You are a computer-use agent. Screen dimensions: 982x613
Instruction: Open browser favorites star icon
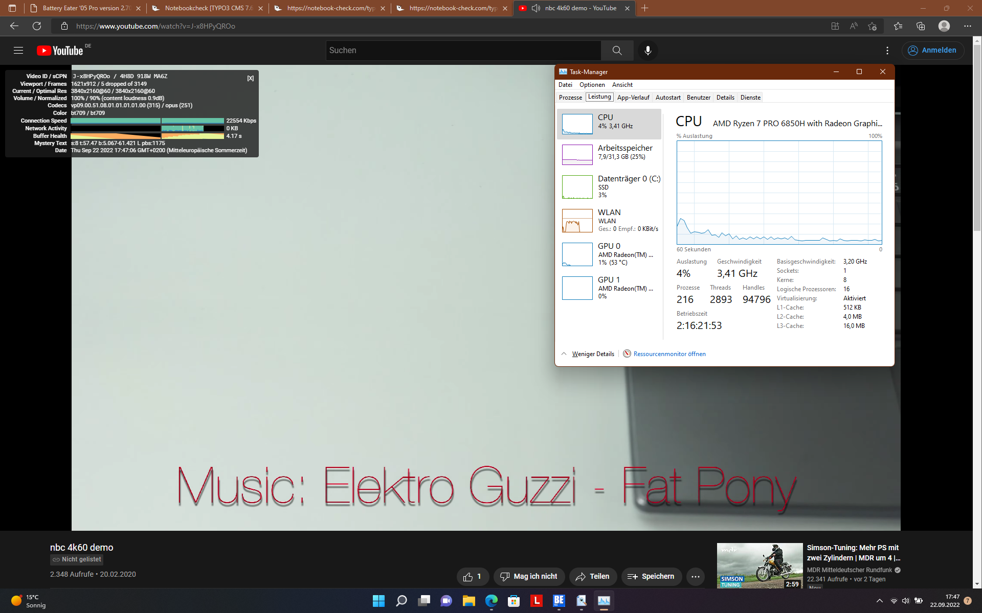898,26
